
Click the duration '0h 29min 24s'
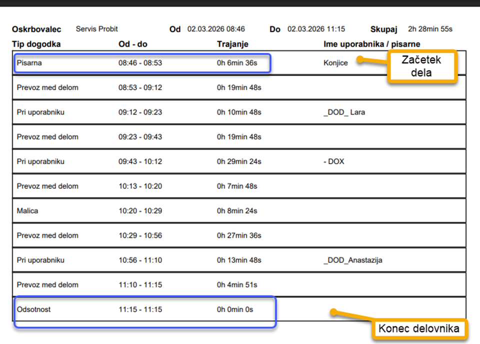pyautogui.click(x=239, y=162)
